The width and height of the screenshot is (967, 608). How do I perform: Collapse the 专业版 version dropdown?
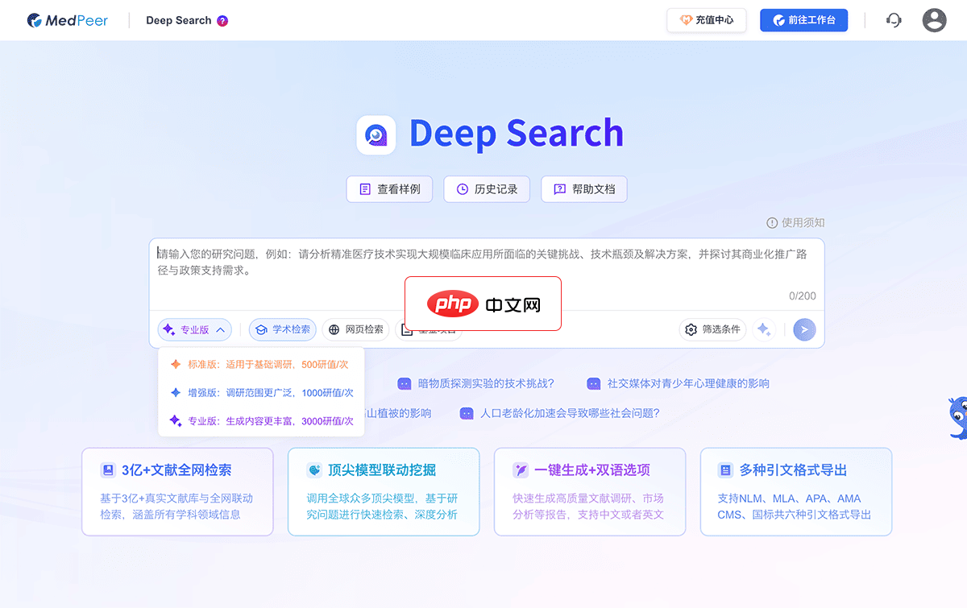(194, 329)
